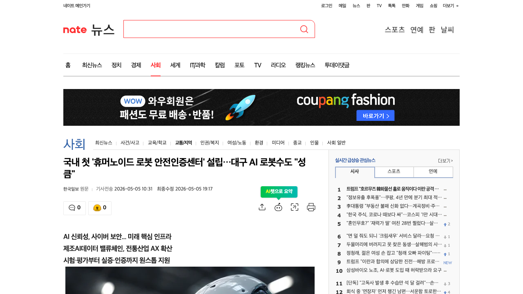Click the 사회 section heading
The width and height of the screenshot is (523, 294).
pos(74,144)
